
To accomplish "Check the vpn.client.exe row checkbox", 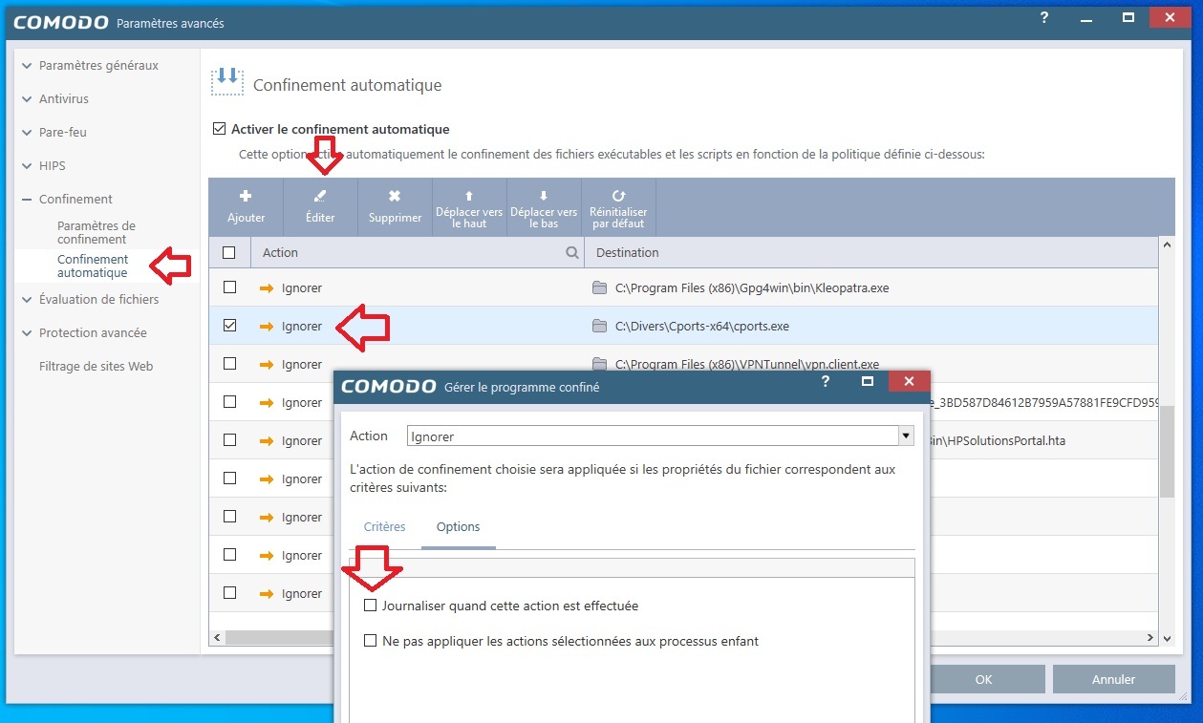I will pos(229,363).
